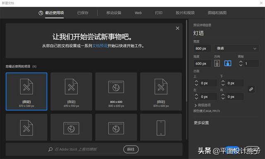Choose the 800 x 600 web preset
Image resolution: width=265 pixels, height=159 pixels.
click(116, 92)
